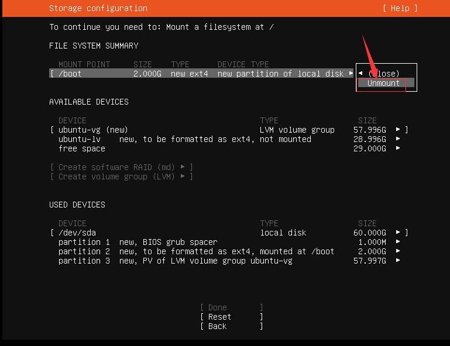Select Unmount in the popup menu

click(x=384, y=83)
